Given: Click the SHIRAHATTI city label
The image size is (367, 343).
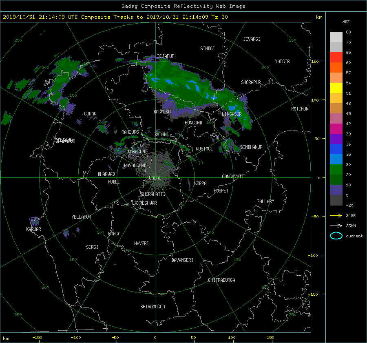Looking at the screenshot, I should [153, 194].
